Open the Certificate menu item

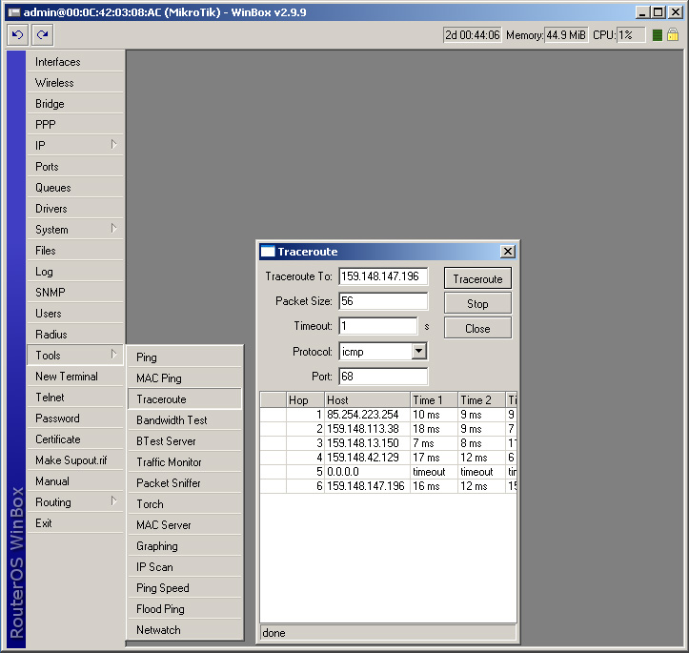pyautogui.click(x=75, y=439)
